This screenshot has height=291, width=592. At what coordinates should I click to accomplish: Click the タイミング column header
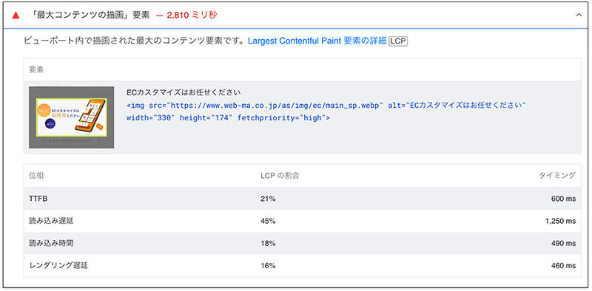tap(557, 175)
